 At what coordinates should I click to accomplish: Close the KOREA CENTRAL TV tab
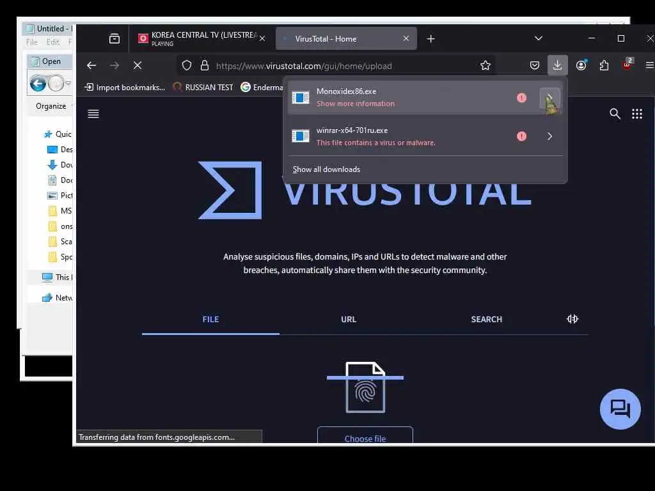pos(262,38)
